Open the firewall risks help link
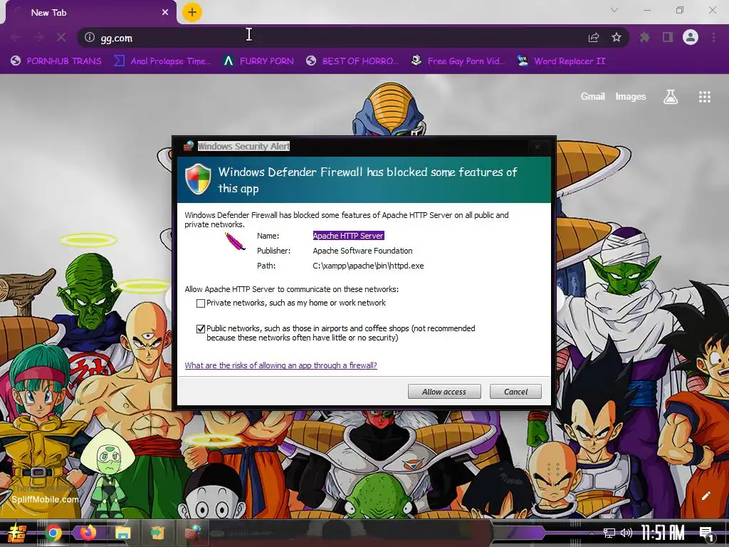The width and height of the screenshot is (729, 547). tap(280, 365)
